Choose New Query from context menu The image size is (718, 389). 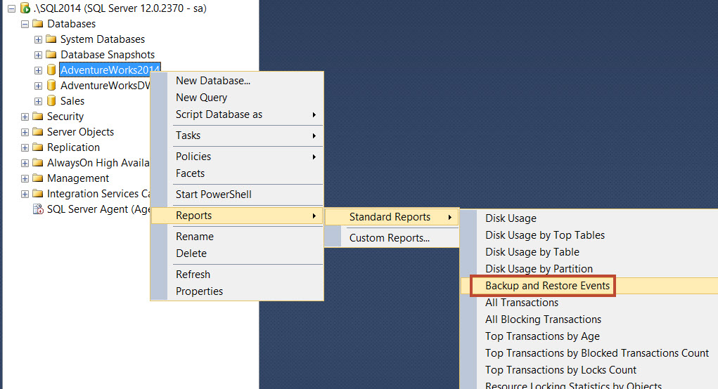point(237,98)
